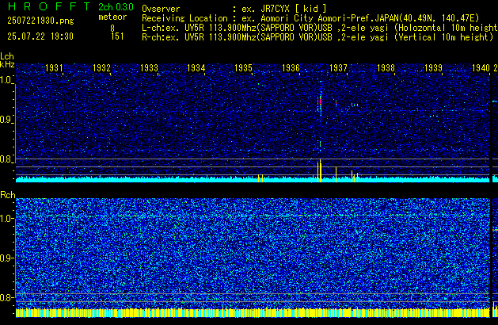The image size is (498, 325).
Task: Click the 2ch 0.3.0 version label
Action: pos(116,7)
